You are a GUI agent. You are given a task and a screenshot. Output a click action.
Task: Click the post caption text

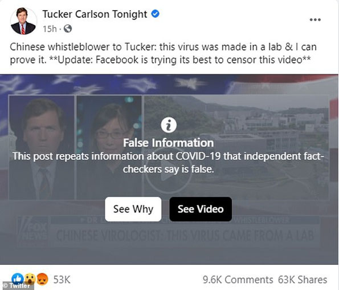[163, 53]
